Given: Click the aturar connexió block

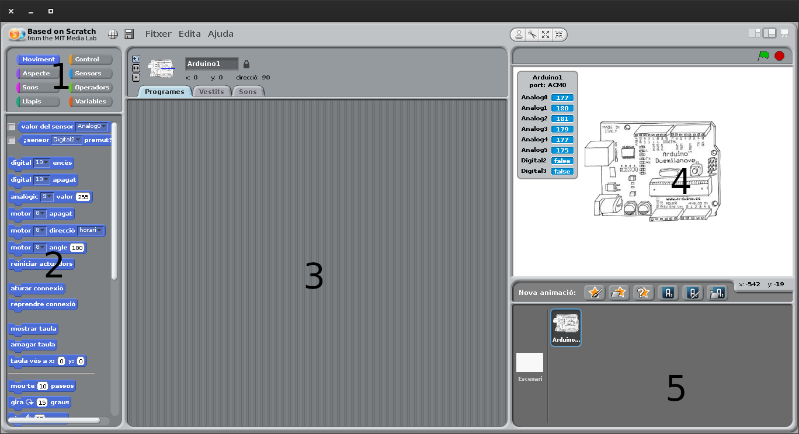Looking at the screenshot, I should pyautogui.click(x=37, y=288).
